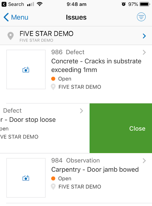The height and width of the screenshot is (206, 152).
Task: Tap the orange Open status dot on issue 986
Action: point(53,79)
